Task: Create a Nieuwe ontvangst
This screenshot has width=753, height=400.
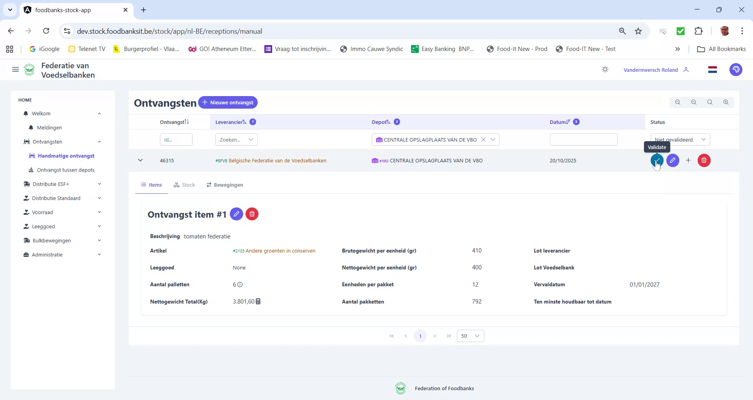Action: 228,102
